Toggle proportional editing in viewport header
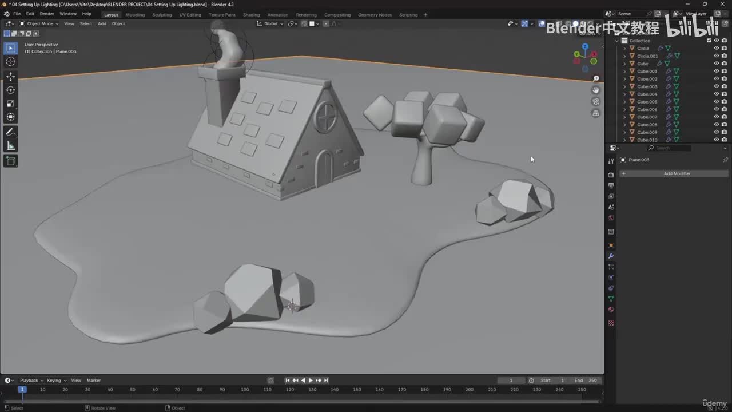This screenshot has width=732, height=412. pos(326,23)
